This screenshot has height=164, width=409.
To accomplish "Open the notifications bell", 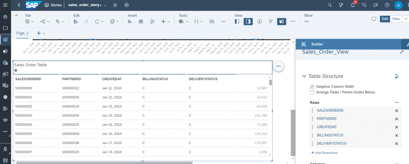I will click(353, 5).
